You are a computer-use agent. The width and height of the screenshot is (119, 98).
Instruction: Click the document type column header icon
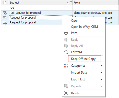click(x=5, y=3)
